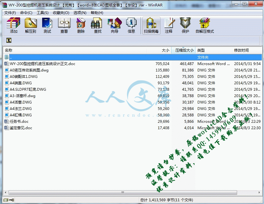Viewport: 264px width, 204px height.
Task: Click the up one level arrow icon
Action: point(9,40)
